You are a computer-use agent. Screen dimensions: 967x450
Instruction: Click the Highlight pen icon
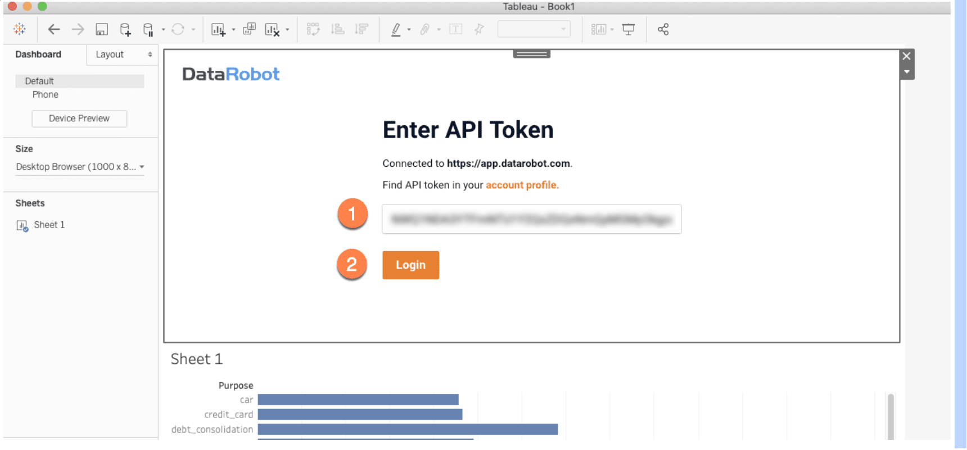(396, 30)
